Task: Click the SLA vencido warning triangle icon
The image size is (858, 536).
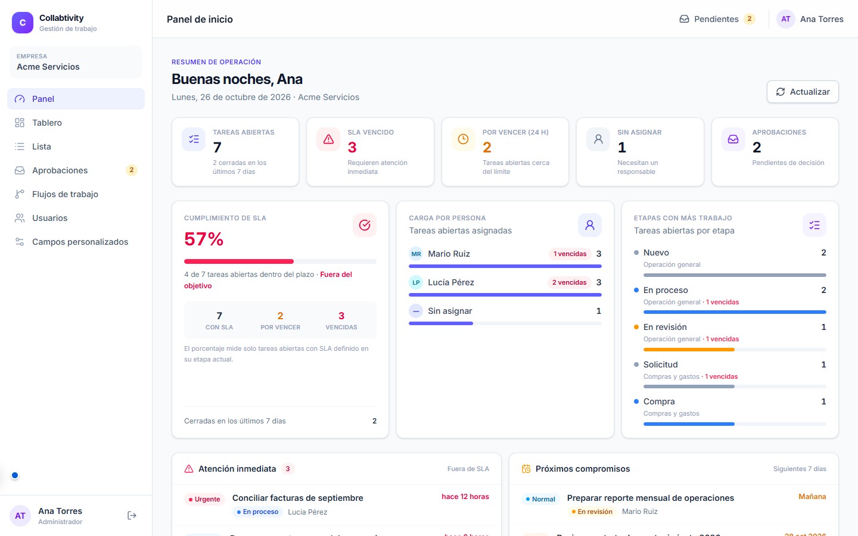Action: (x=328, y=139)
